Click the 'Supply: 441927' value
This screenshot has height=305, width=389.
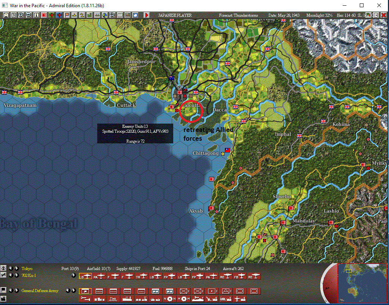click(128, 268)
